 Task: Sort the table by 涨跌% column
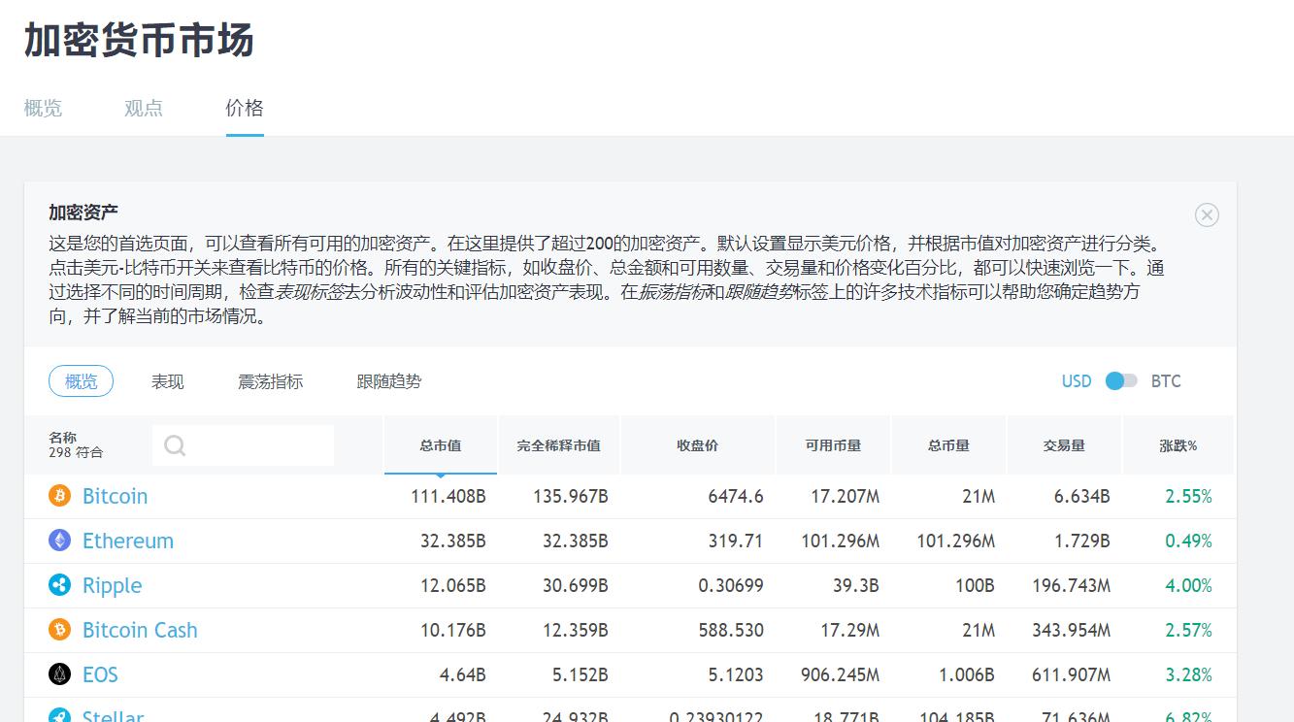click(1178, 444)
